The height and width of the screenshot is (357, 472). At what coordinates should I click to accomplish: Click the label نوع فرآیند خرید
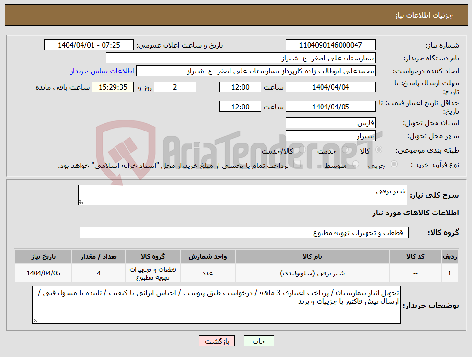435,165
